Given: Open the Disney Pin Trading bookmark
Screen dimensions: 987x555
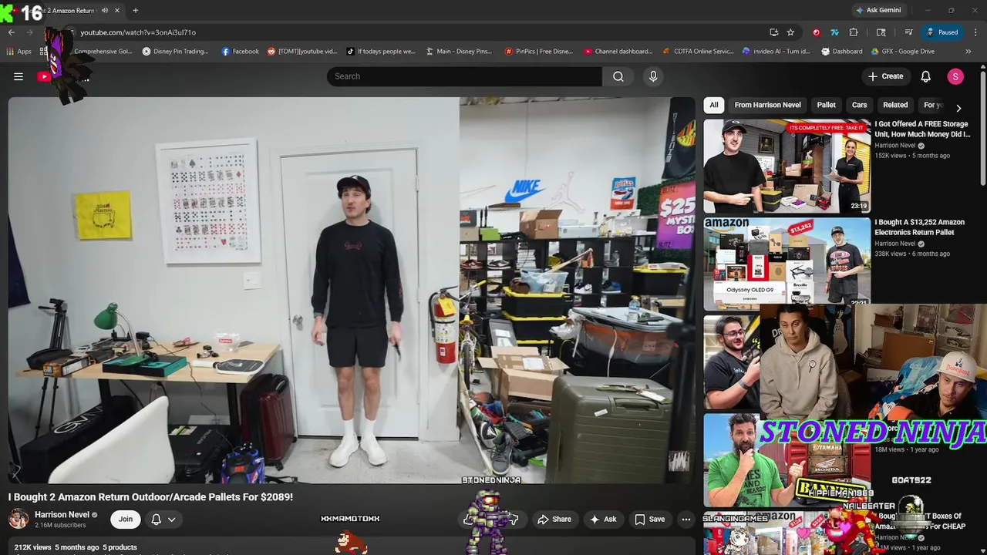Looking at the screenshot, I should [175, 52].
